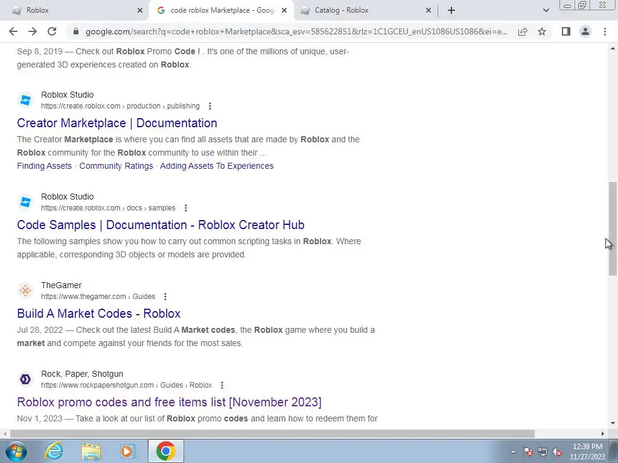Click the rockpapershotgun.com › Guides › Roblox URL
Screen dimensions: 618x463
127,385
